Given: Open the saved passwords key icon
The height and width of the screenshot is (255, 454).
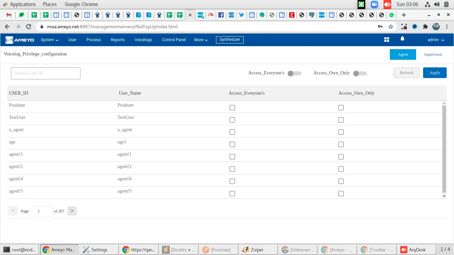Looking at the screenshot, I should pos(380,27).
